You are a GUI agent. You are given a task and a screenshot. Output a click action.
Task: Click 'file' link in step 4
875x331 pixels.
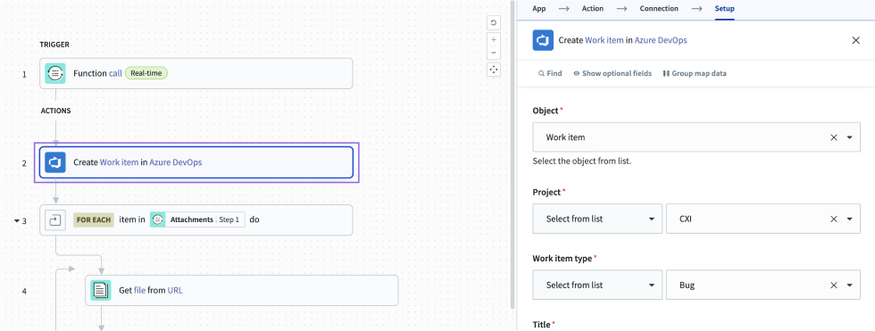coord(139,290)
